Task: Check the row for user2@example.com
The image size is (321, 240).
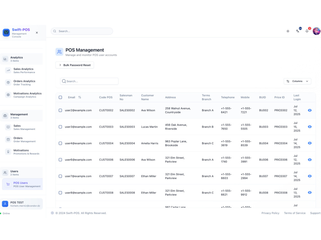Action: tap(60, 110)
